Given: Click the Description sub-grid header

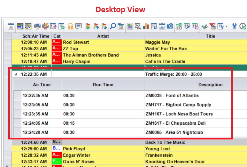Looking at the screenshot, I should tap(196, 85).
